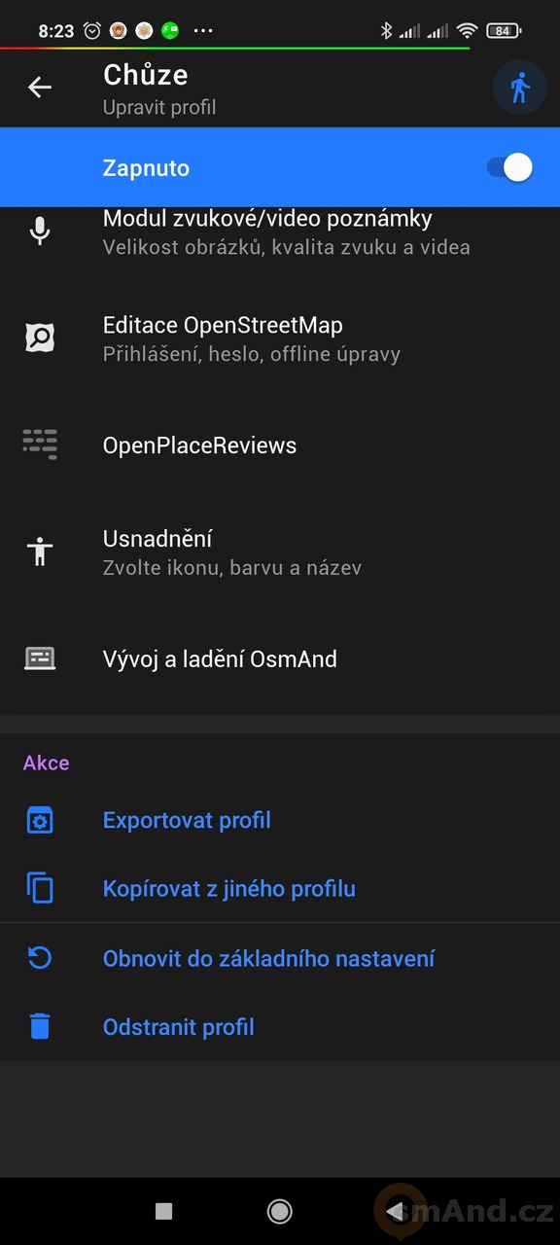Tap the OpenStreetMap editing magnifier icon

40,338
